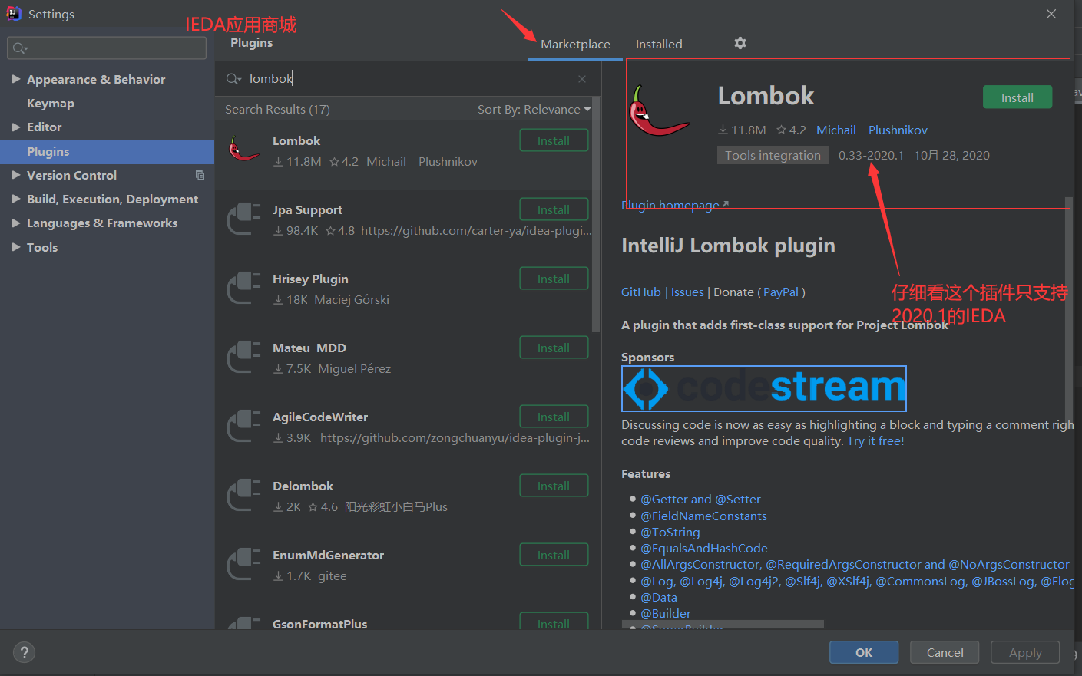Image resolution: width=1082 pixels, height=676 pixels.
Task: Click the magnifier icon in the settings search box
Action: coord(19,48)
